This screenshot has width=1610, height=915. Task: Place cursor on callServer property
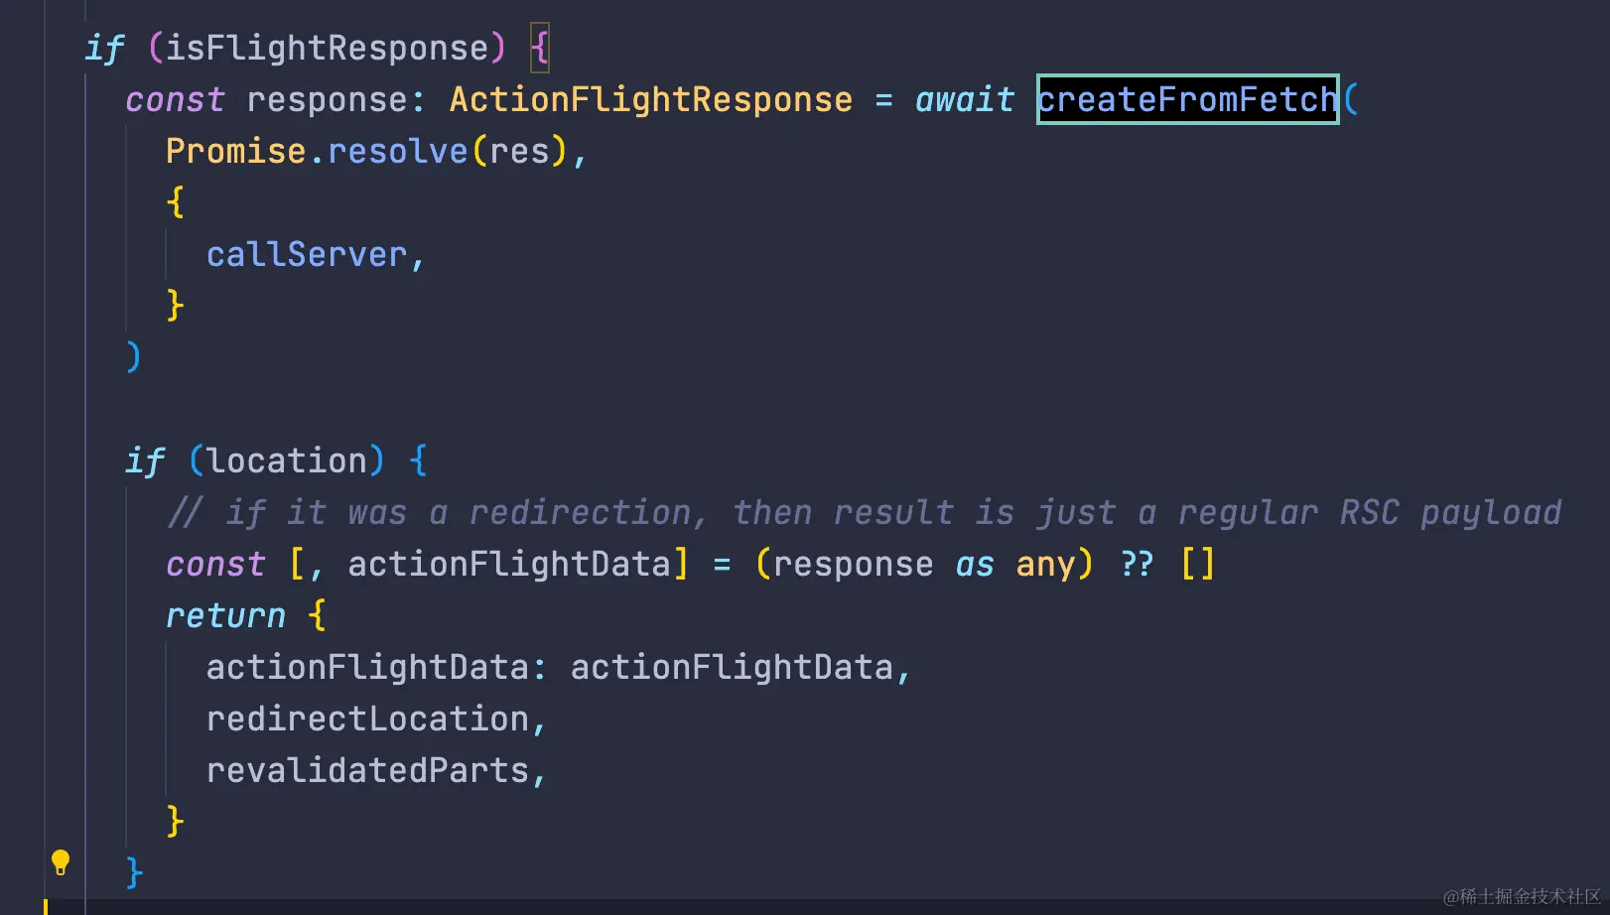pyautogui.click(x=307, y=254)
